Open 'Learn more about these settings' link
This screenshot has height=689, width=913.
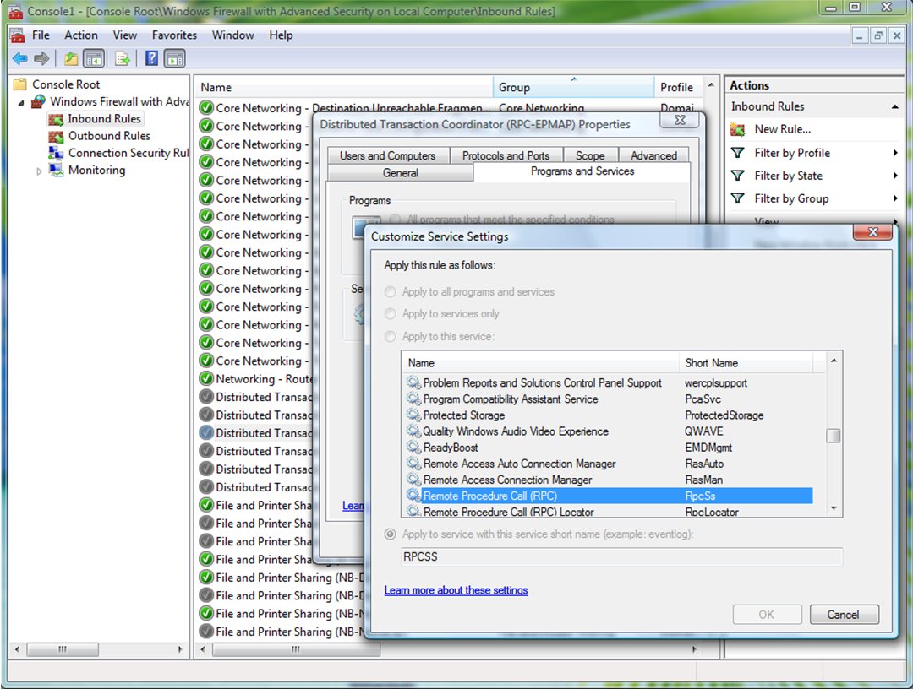[x=456, y=590]
